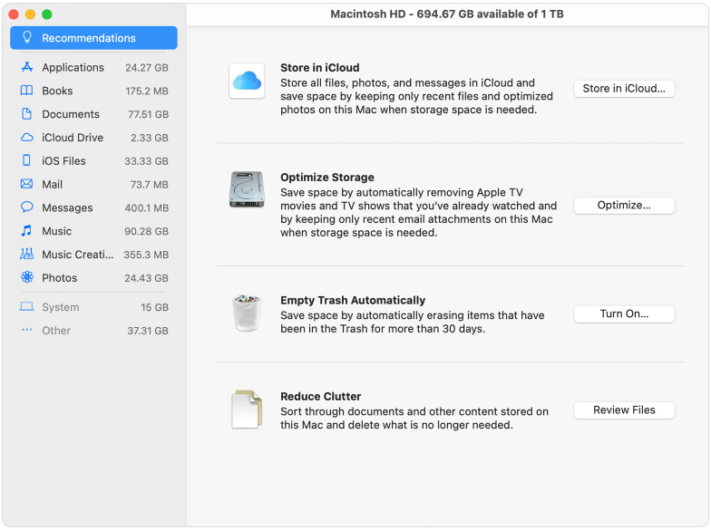Click the Review Files button

click(x=624, y=410)
